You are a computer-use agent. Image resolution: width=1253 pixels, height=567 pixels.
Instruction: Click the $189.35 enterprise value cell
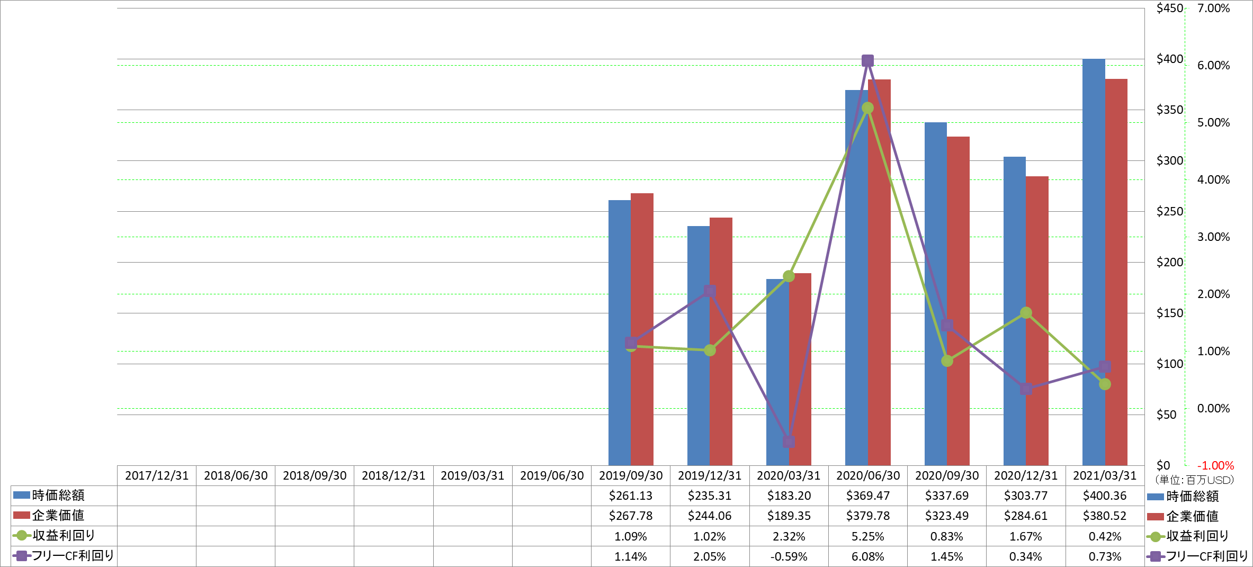click(x=789, y=516)
